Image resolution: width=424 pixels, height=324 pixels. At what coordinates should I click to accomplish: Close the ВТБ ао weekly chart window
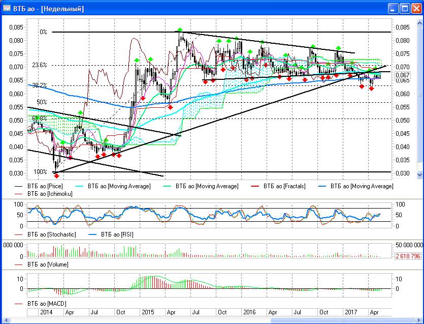(416, 9)
